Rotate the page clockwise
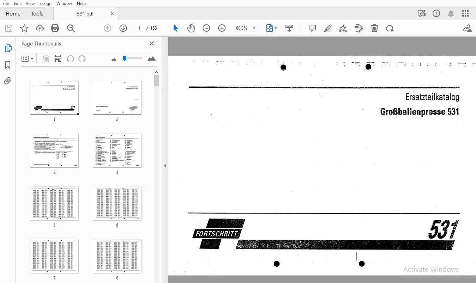Viewport: 476px width, 283px height. click(x=390, y=28)
